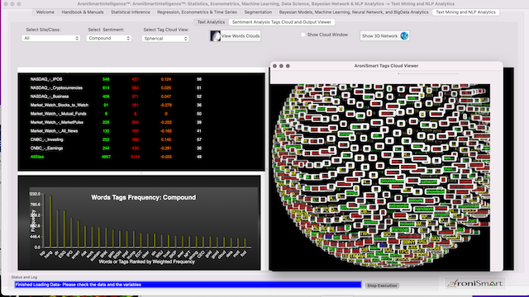Viewport: 529px width, 297px height.
Task: Click orange value 0.145 in CNBC Investing row
Action: coord(166,139)
